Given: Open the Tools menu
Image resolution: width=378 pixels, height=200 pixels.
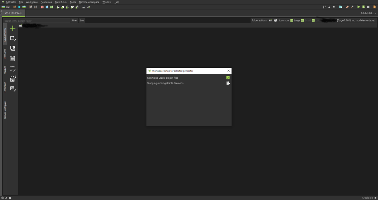Looking at the screenshot, I should click(73, 2).
